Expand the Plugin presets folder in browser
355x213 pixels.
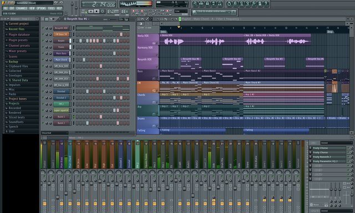point(18,40)
